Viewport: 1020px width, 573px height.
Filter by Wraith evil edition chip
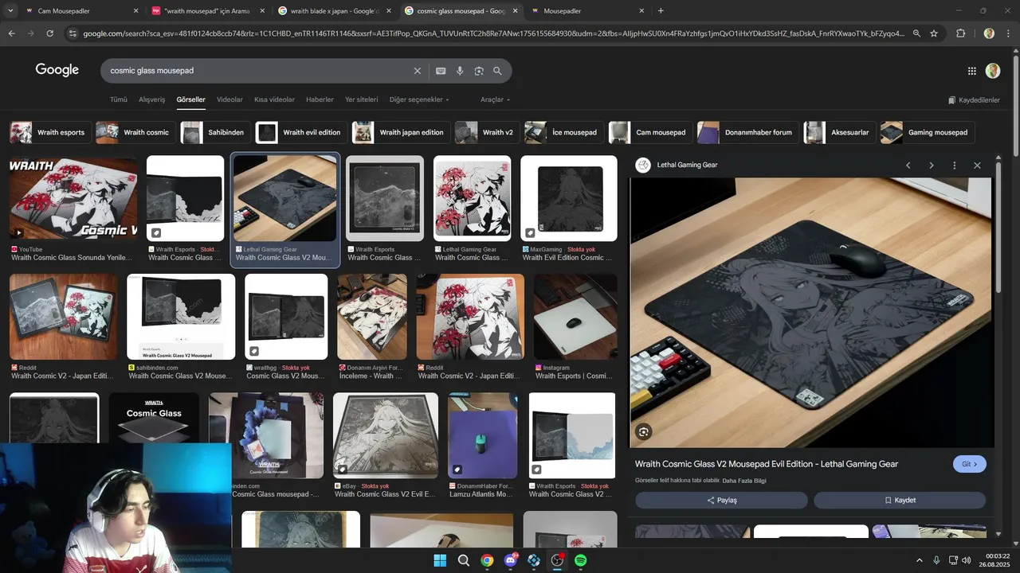[300, 132]
